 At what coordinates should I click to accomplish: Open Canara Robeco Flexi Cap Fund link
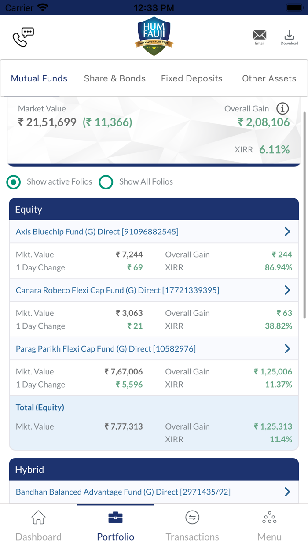(x=117, y=290)
